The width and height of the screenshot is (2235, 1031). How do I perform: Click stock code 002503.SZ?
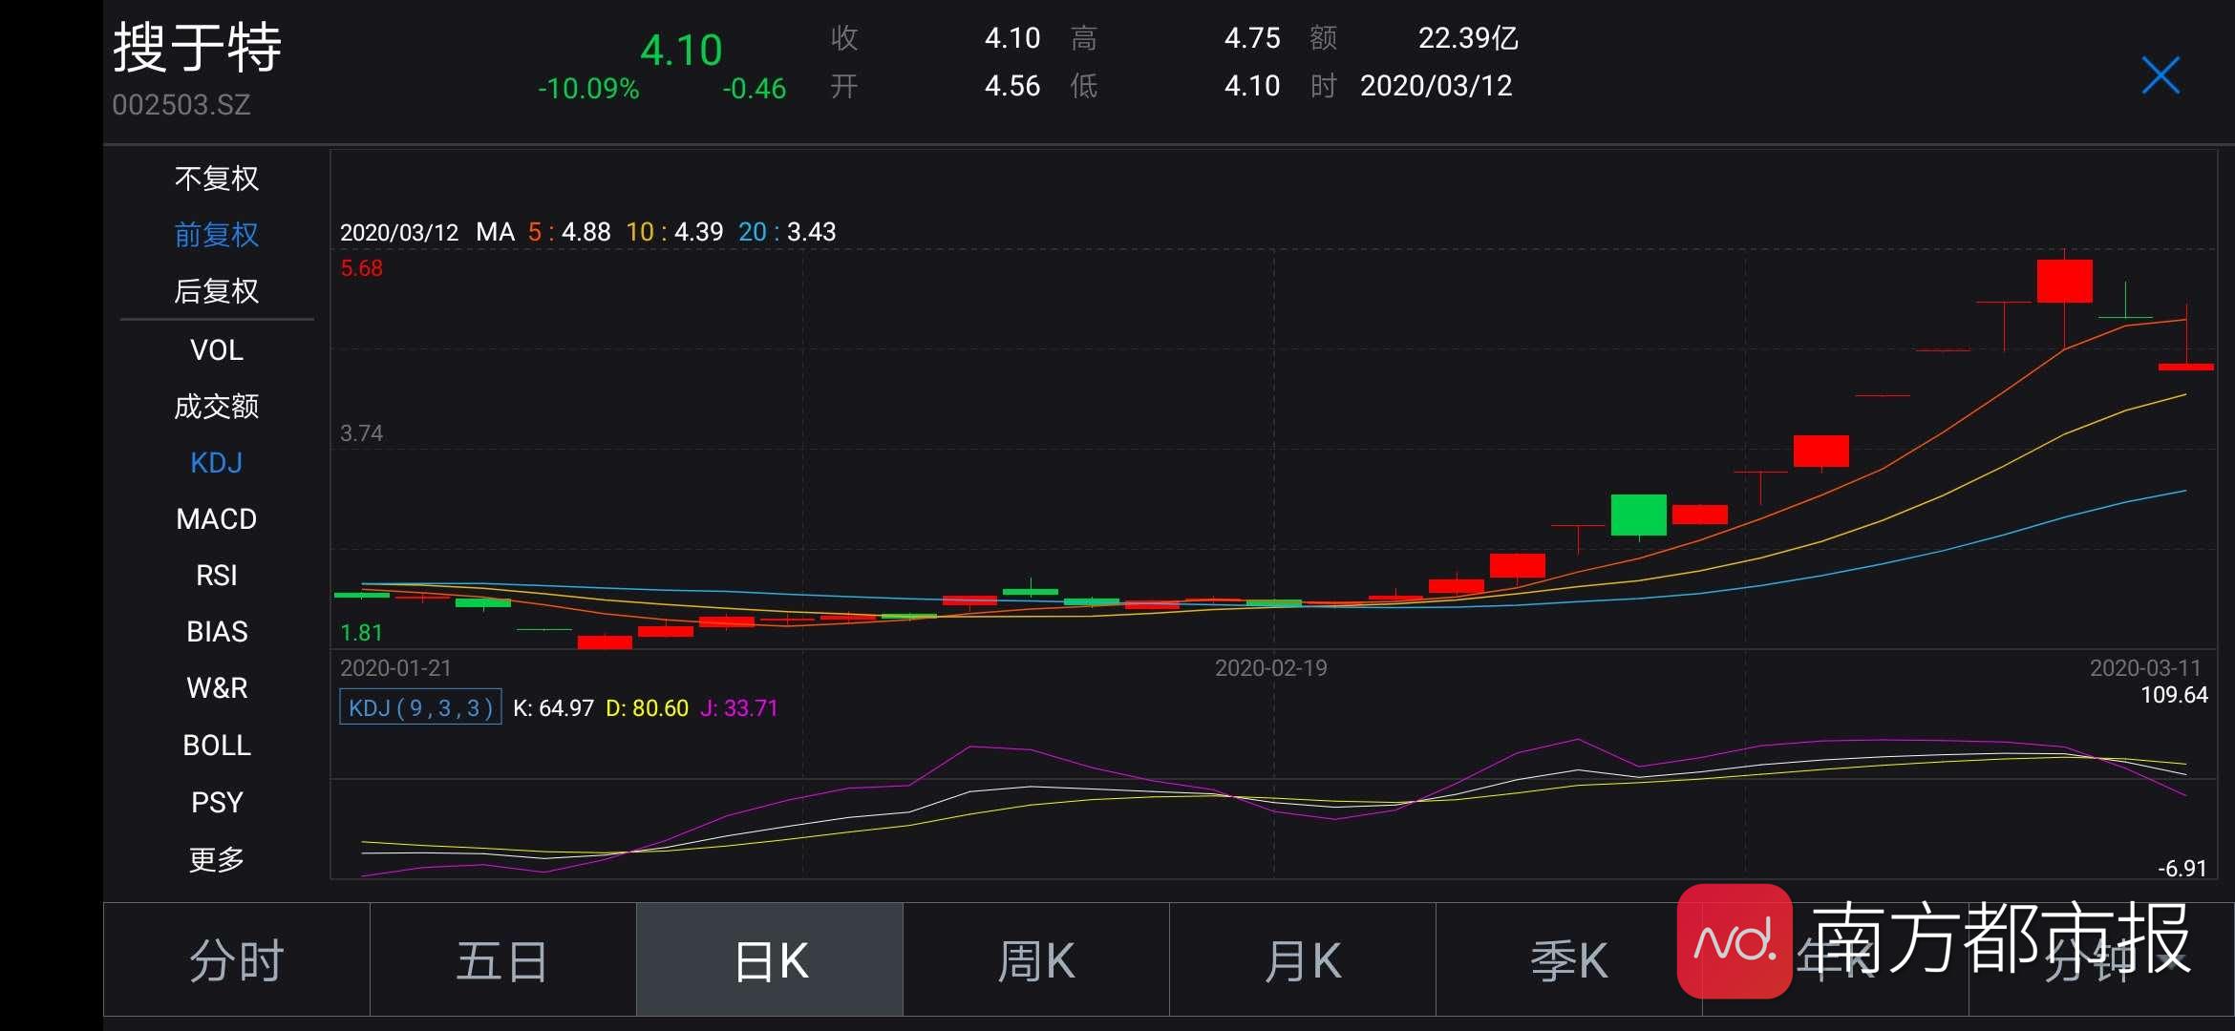point(181,105)
